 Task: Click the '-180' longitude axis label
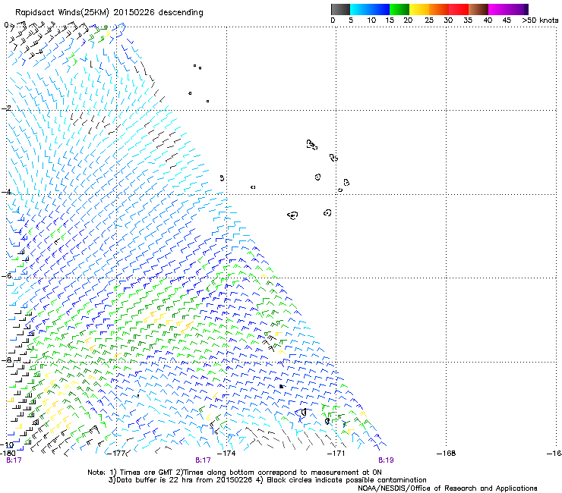pyautogui.click(x=8, y=454)
